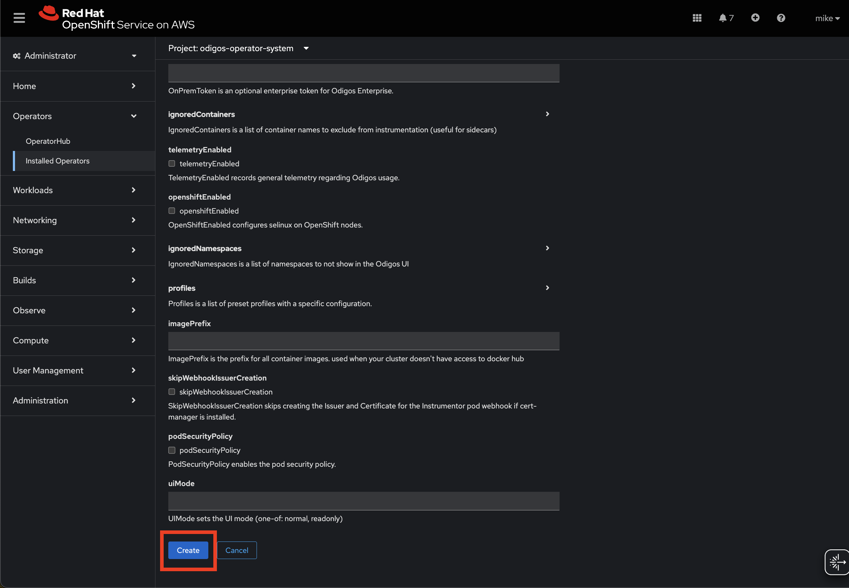The height and width of the screenshot is (588, 849).
Task: Click the imagePrefix text field
Action: tap(363, 341)
